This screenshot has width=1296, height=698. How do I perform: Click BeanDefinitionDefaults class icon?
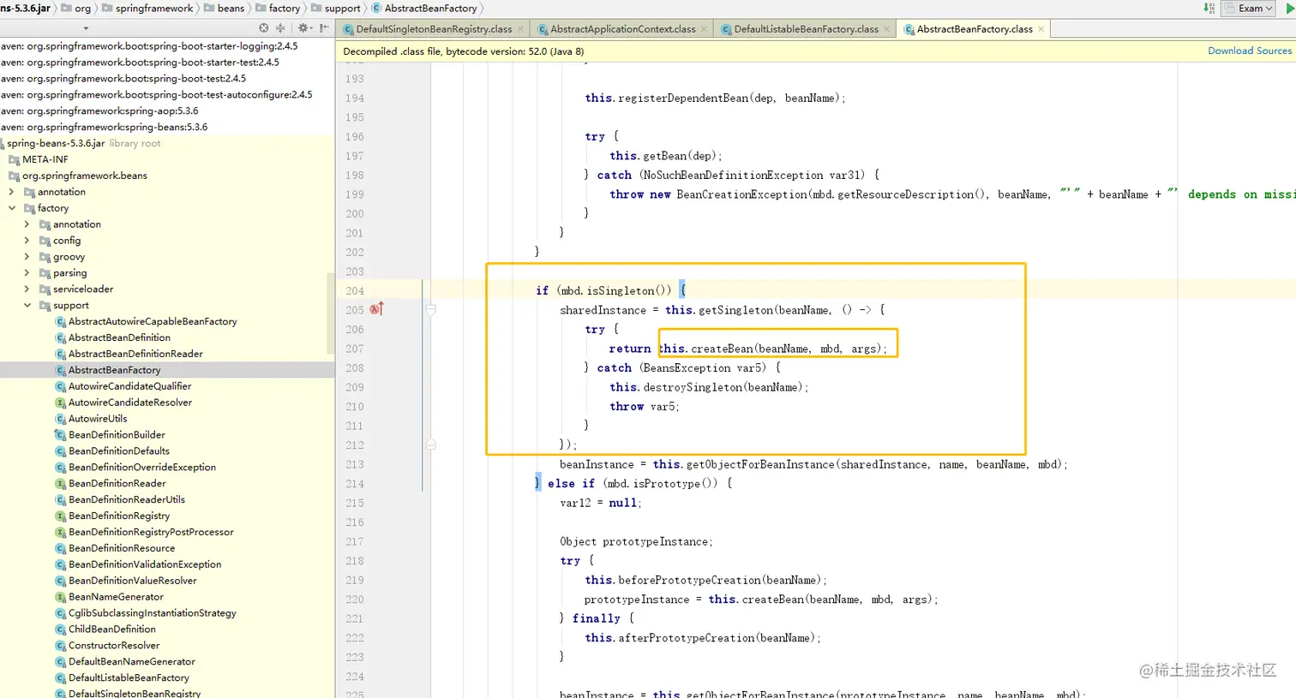pos(61,451)
